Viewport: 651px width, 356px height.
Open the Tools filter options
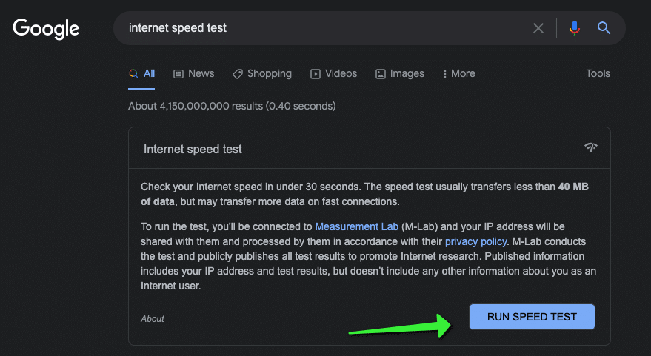tap(598, 74)
